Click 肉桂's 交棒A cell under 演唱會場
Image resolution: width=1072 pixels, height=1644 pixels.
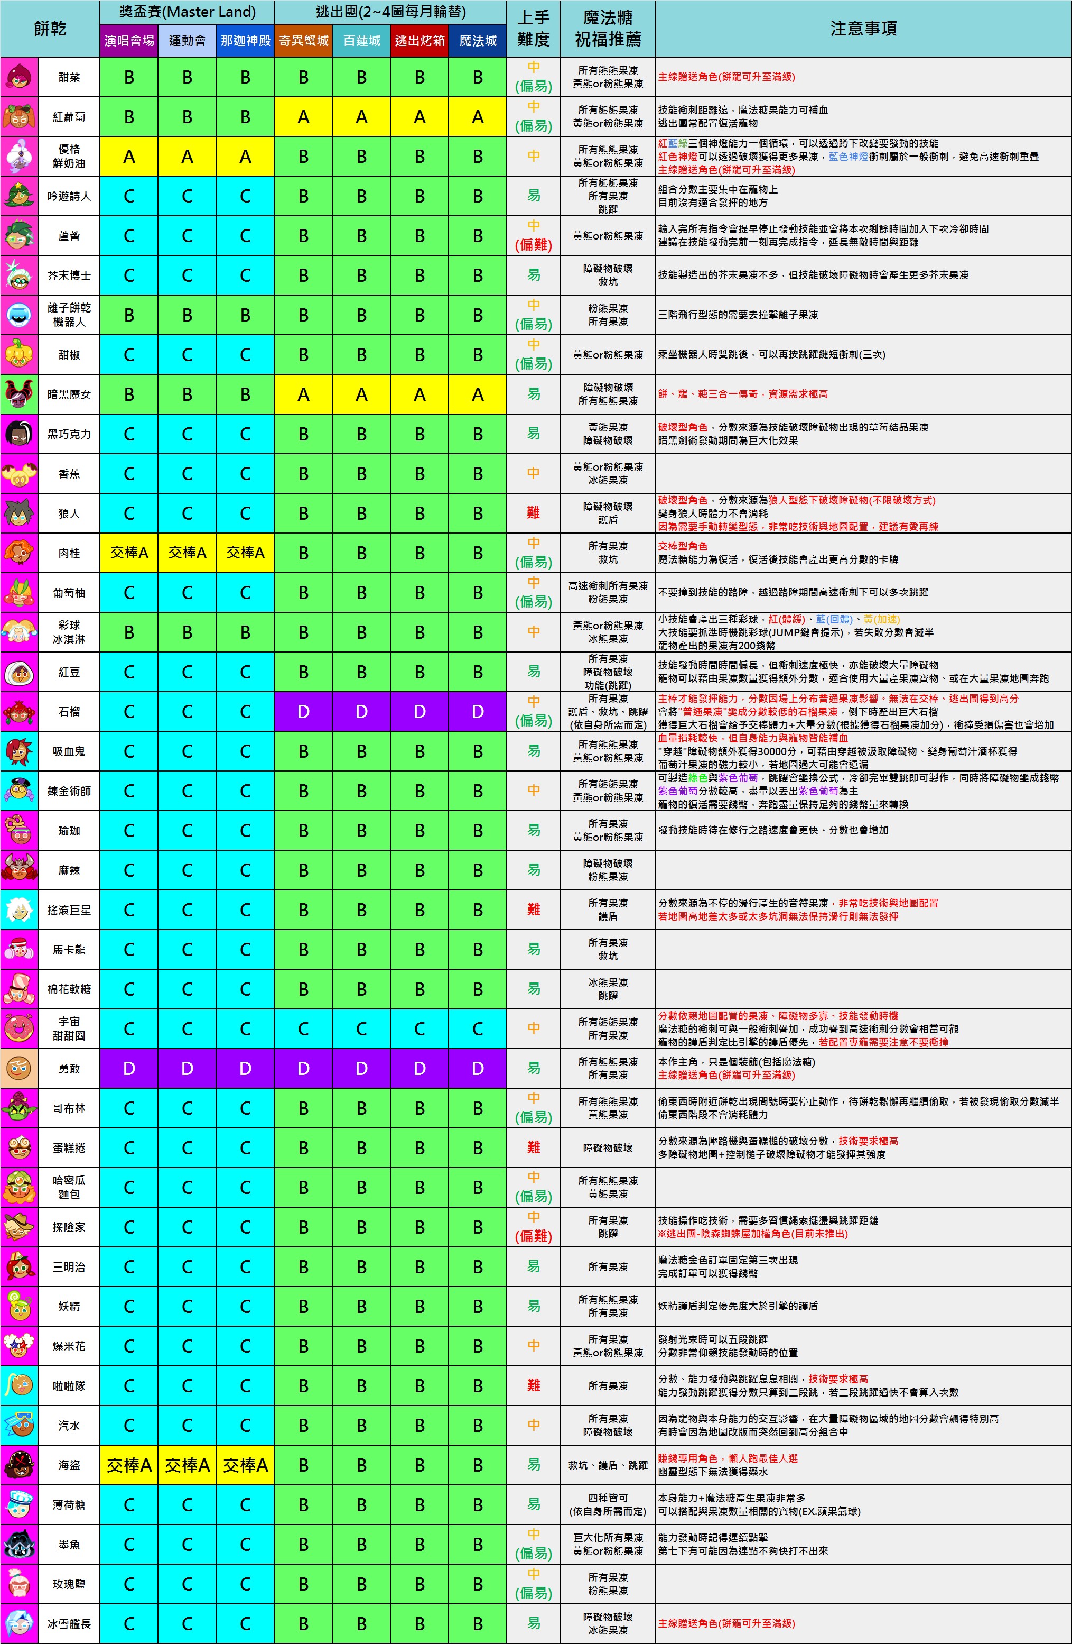pyautogui.click(x=129, y=553)
